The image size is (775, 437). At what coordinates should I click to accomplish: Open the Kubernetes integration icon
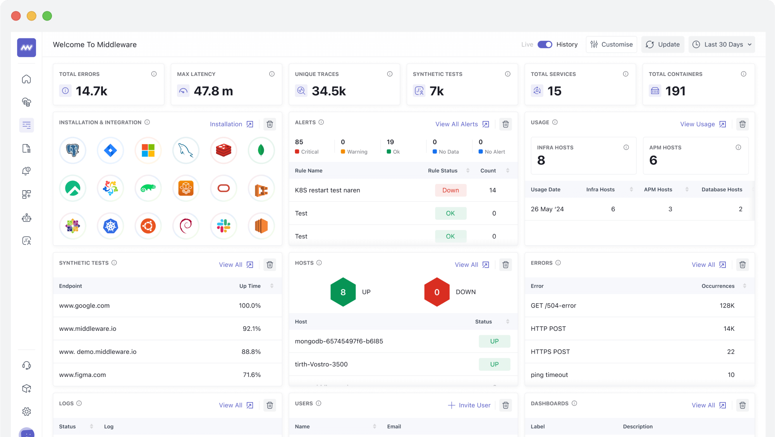coord(110,226)
